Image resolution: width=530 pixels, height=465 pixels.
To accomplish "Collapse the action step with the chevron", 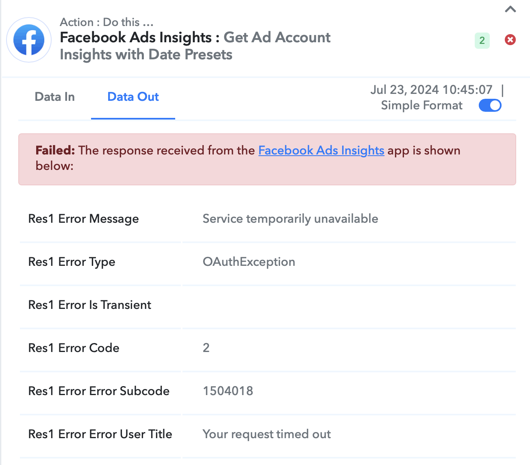I will point(510,9).
